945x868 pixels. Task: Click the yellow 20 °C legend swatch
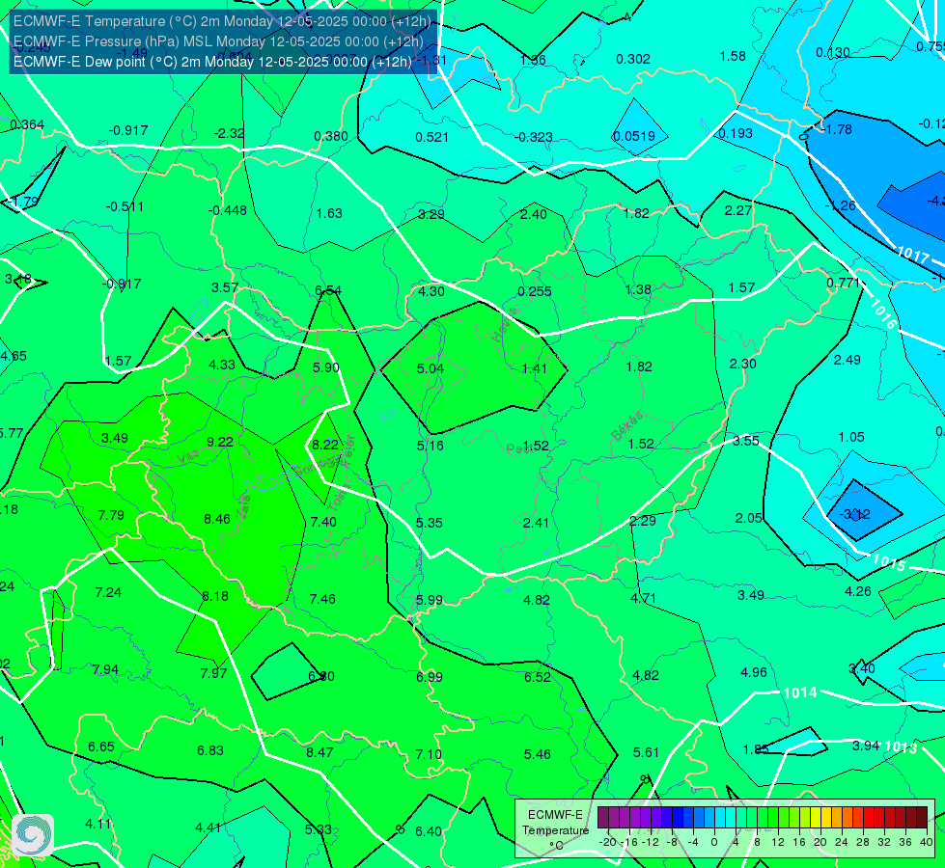816,818
